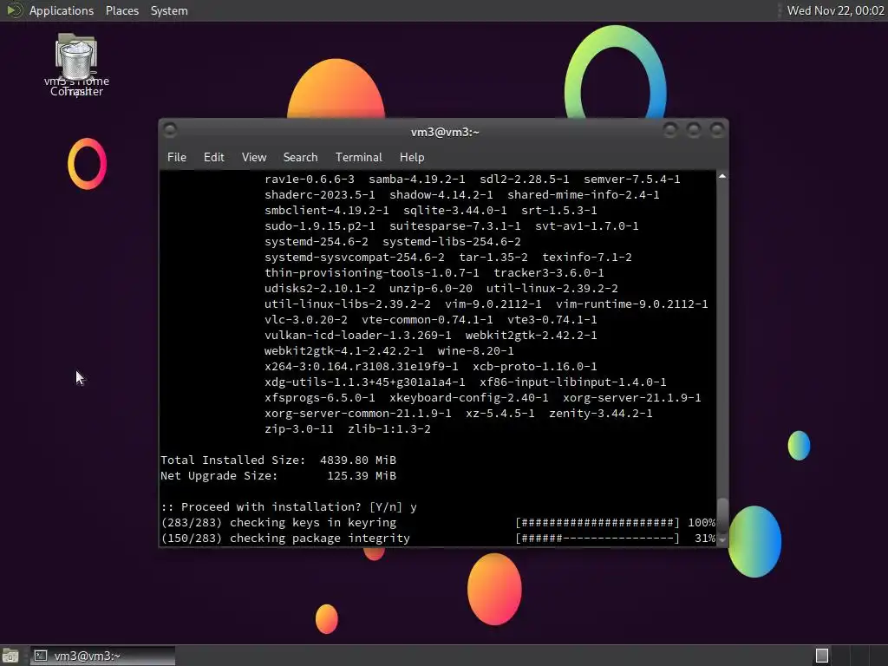This screenshot has height=666, width=888.
Task: Click the window menu button left of title
Action: (x=170, y=130)
